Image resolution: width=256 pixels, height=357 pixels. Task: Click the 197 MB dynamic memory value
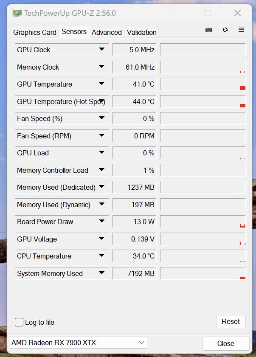pos(135,205)
